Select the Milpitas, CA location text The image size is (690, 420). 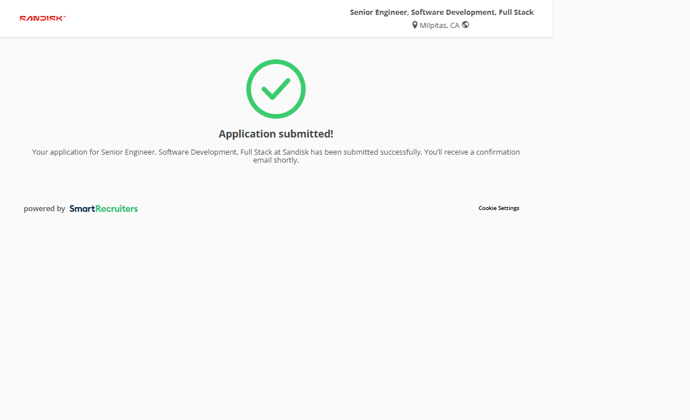[x=439, y=25]
